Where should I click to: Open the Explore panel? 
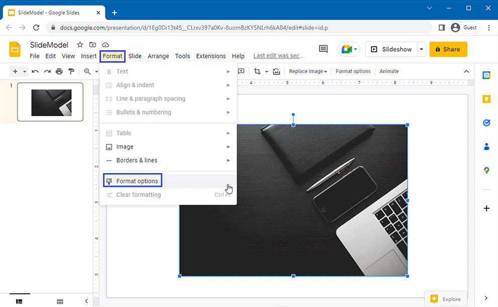(445, 298)
